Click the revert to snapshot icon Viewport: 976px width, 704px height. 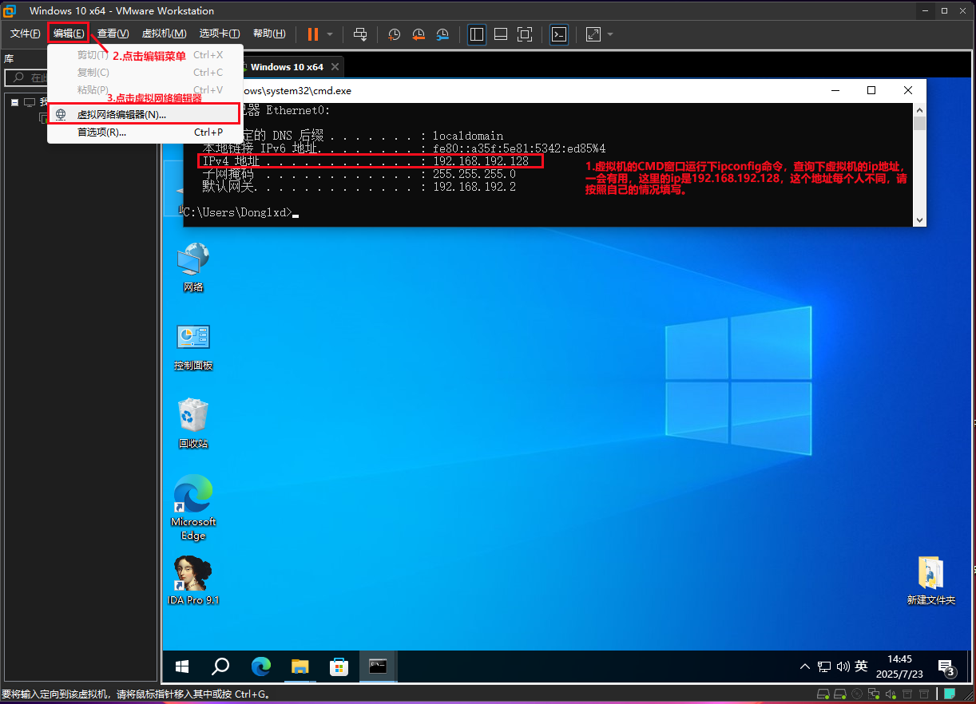(419, 34)
